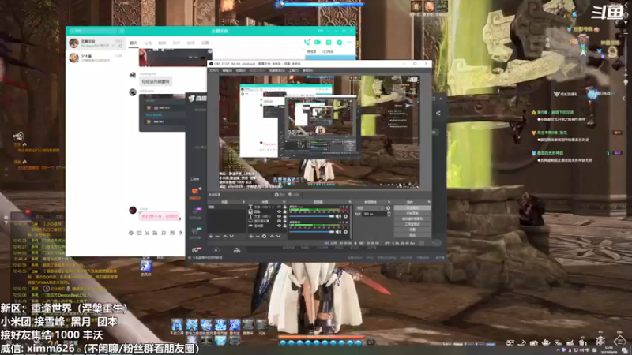Pop out the Controls dock panel
The image size is (632, 355).
(429, 202)
